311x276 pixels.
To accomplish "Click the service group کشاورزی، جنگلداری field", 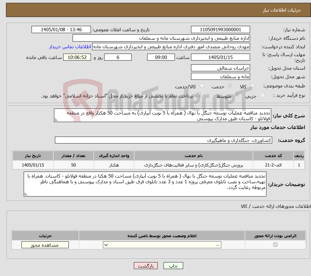I will coord(164,140).
